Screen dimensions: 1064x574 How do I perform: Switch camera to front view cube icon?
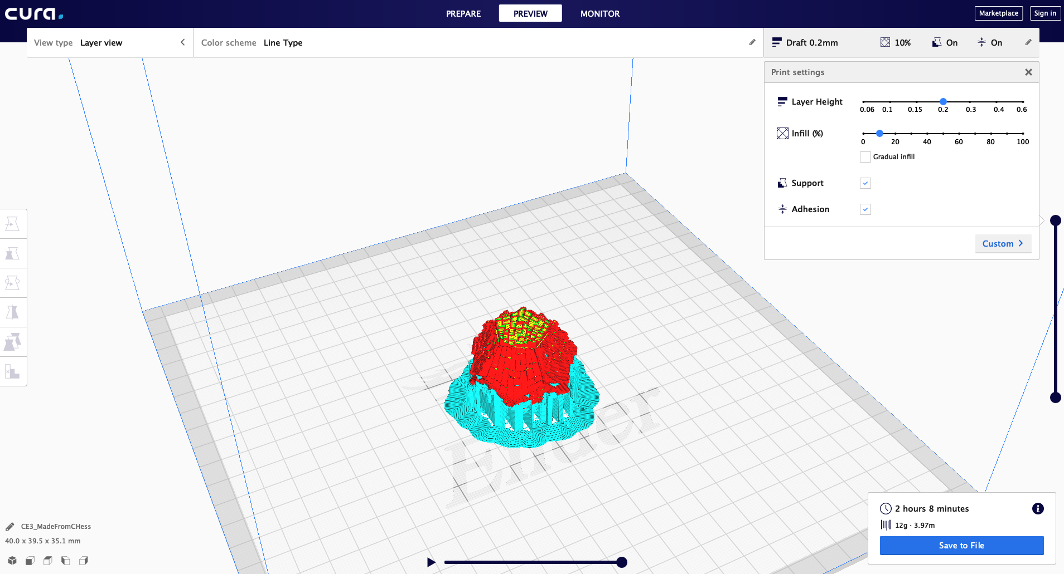30,561
